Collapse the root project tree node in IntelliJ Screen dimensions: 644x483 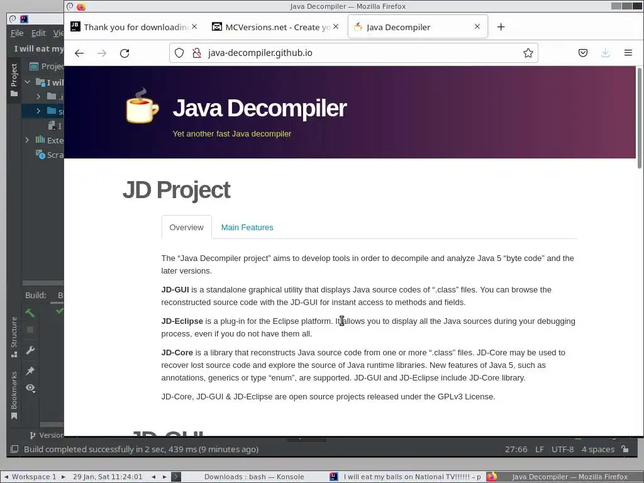pyautogui.click(x=28, y=82)
